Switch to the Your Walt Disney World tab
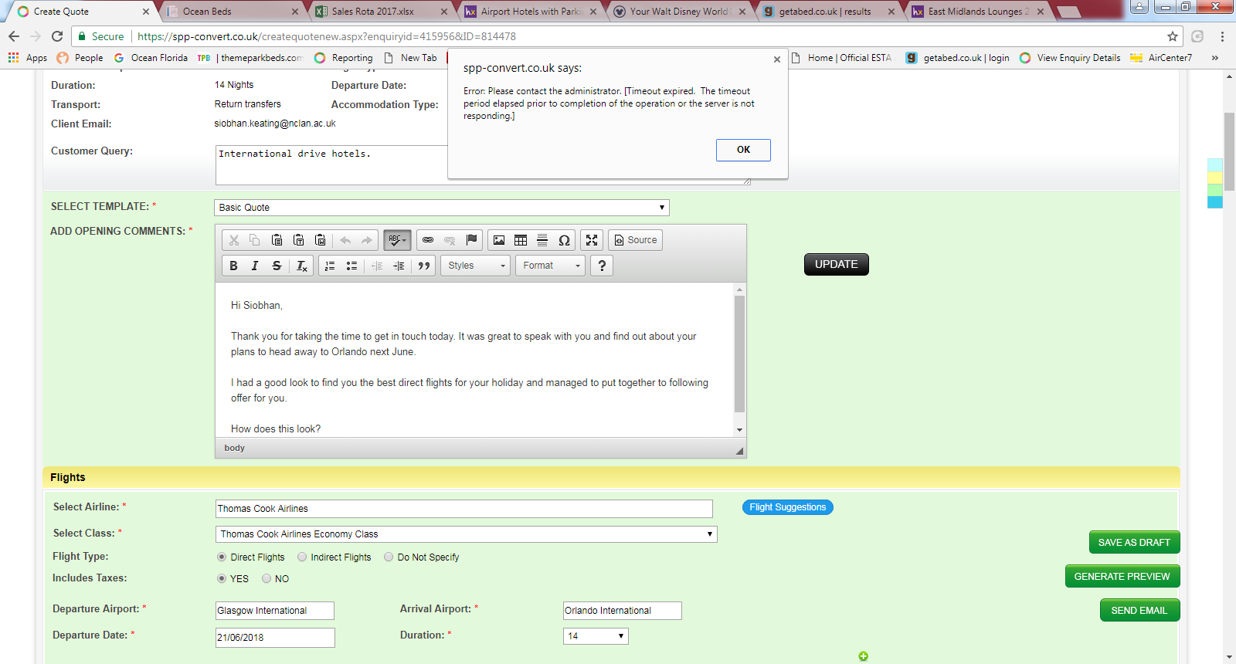 point(679,12)
